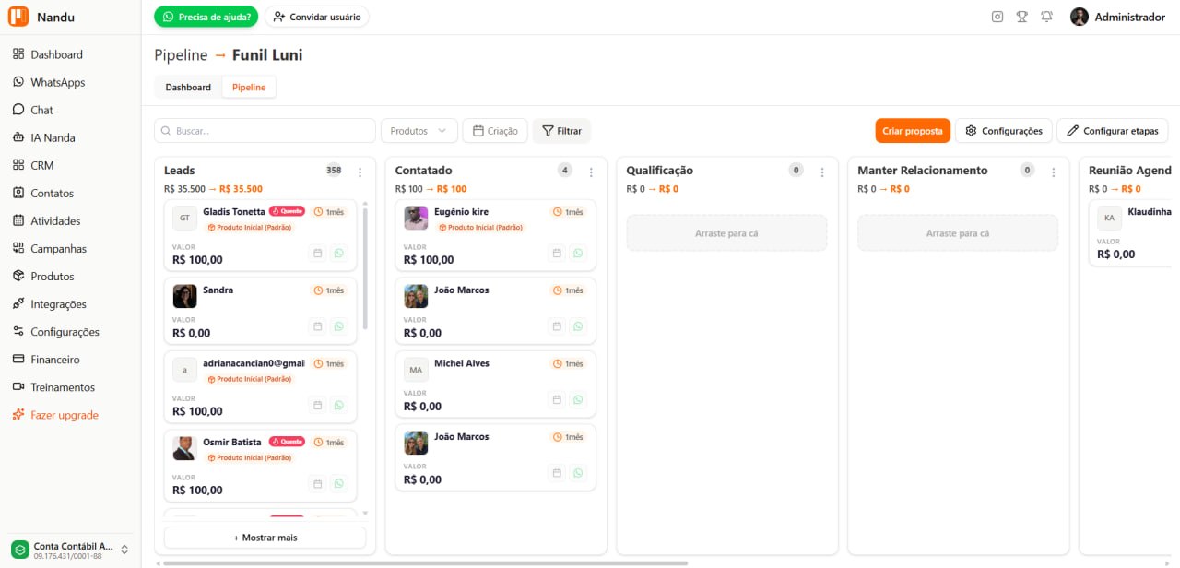Open Manter Relacionamento column options menu
This screenshot has width=1180, height=568.
point(1054,172)
